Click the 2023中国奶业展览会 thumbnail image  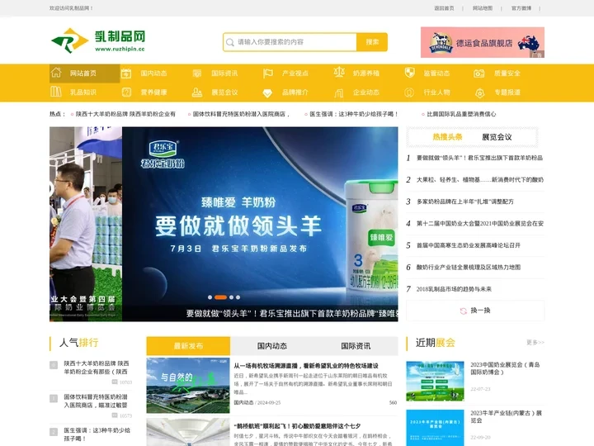point(435,381)
